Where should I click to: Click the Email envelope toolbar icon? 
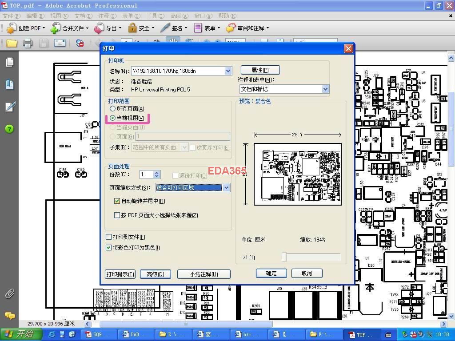(x=60, y=43)
